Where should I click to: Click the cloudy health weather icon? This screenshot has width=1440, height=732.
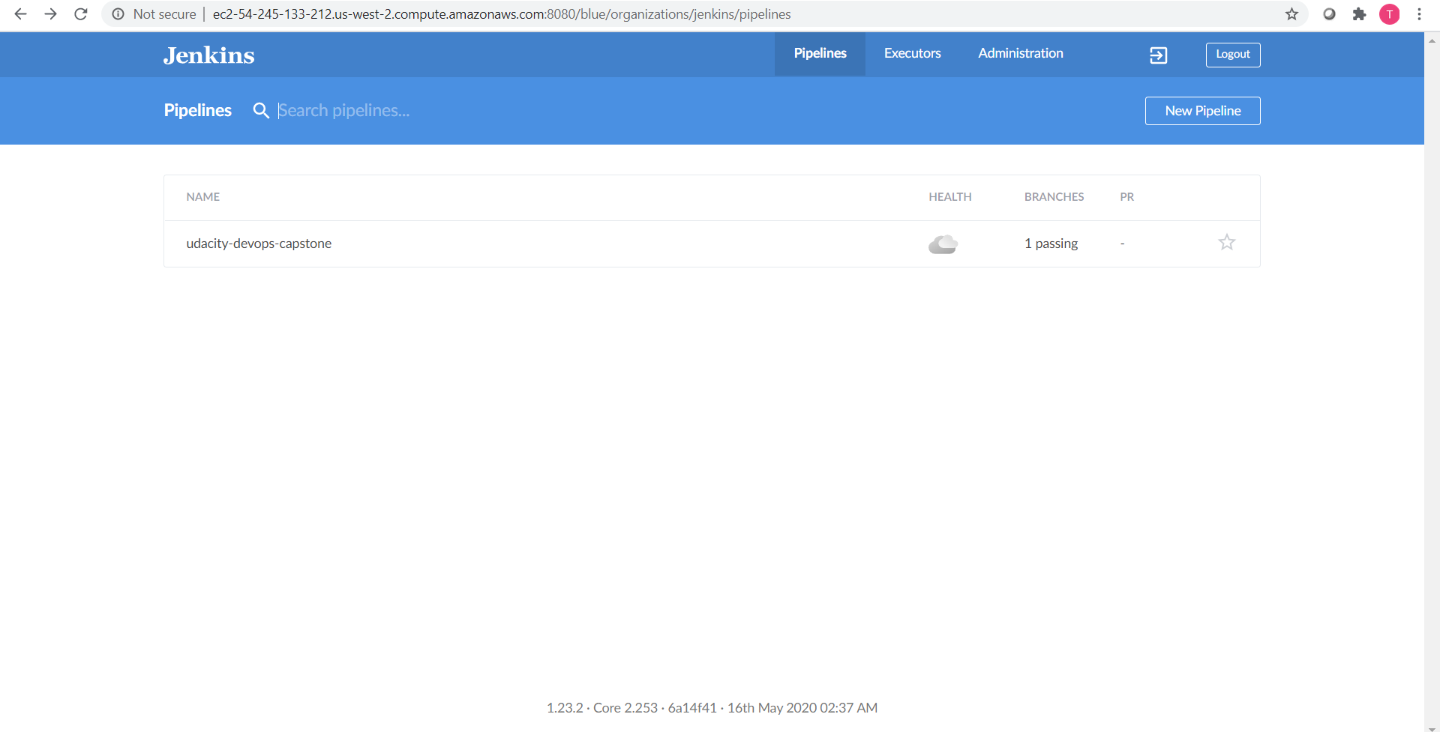(943, 244)
